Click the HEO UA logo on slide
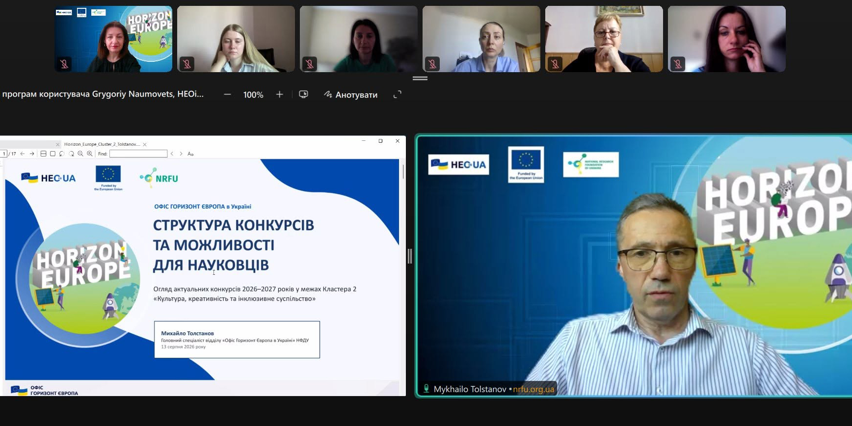 [x=49, y=178]
